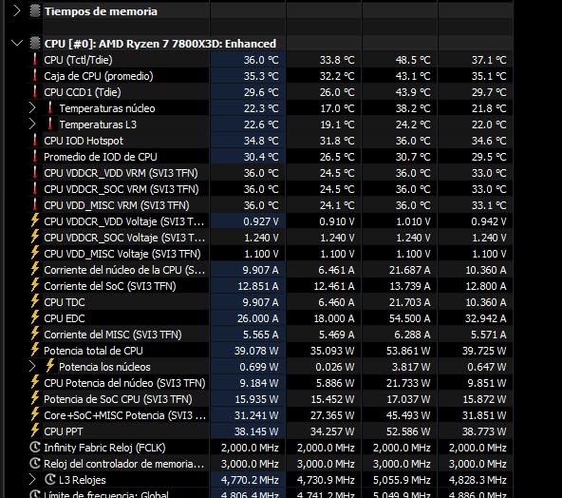Click the lightning icon for Corriente del MISC
This screenshot has width=562, height=498.
point(35,334)
